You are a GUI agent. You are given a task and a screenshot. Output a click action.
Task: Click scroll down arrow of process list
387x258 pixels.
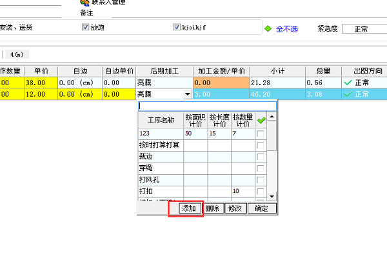tap(272, 197)
